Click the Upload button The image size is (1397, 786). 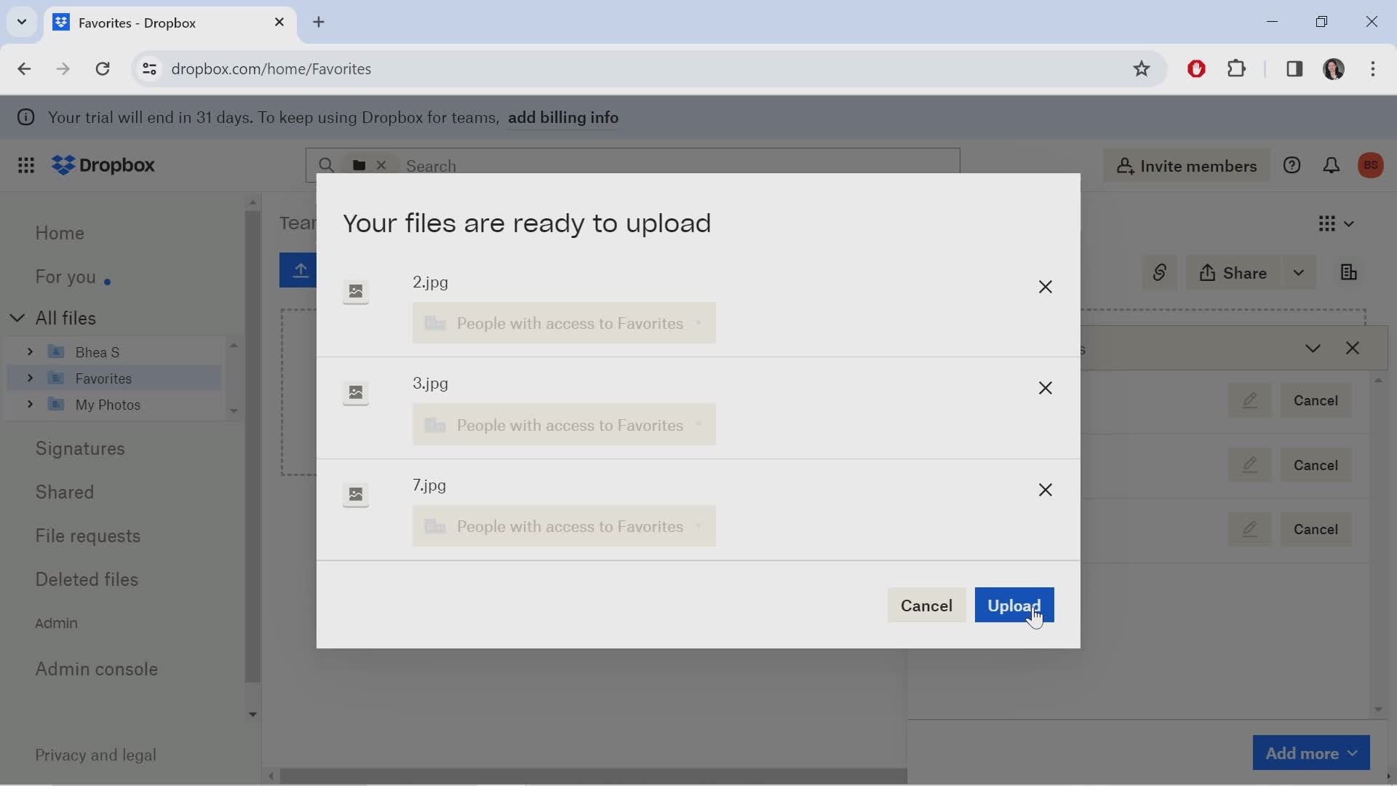point(1014,606)
